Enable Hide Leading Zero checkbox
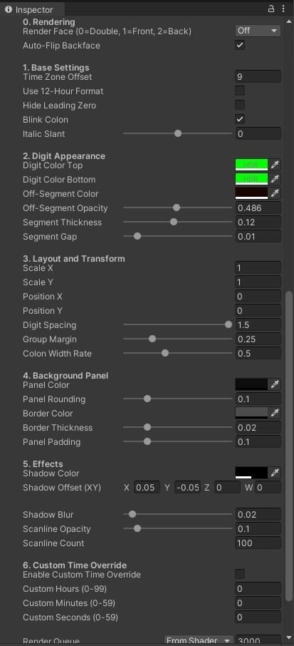The height and width of the screenshot is (646, 294). pyautogui.click(x=240, y=105)
